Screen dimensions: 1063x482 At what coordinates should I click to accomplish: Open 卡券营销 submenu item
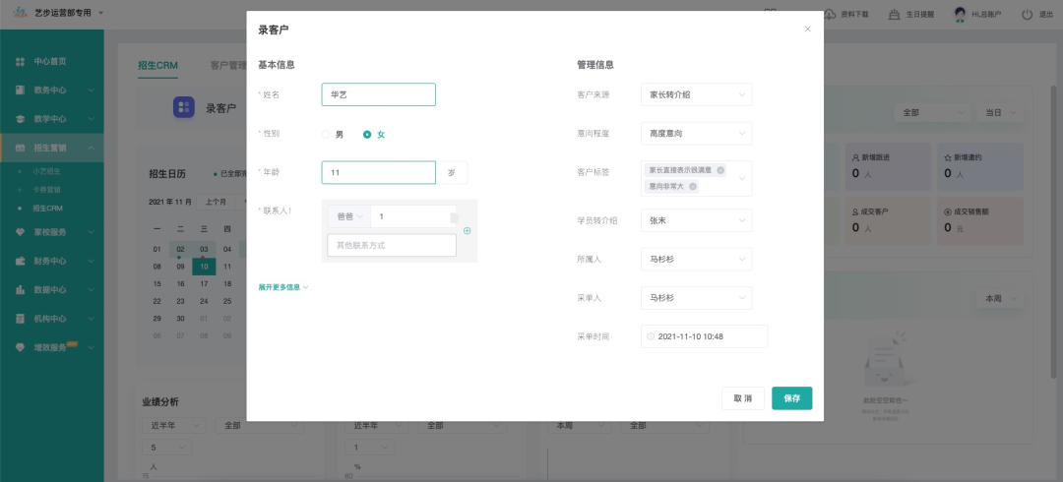(46, 190)
